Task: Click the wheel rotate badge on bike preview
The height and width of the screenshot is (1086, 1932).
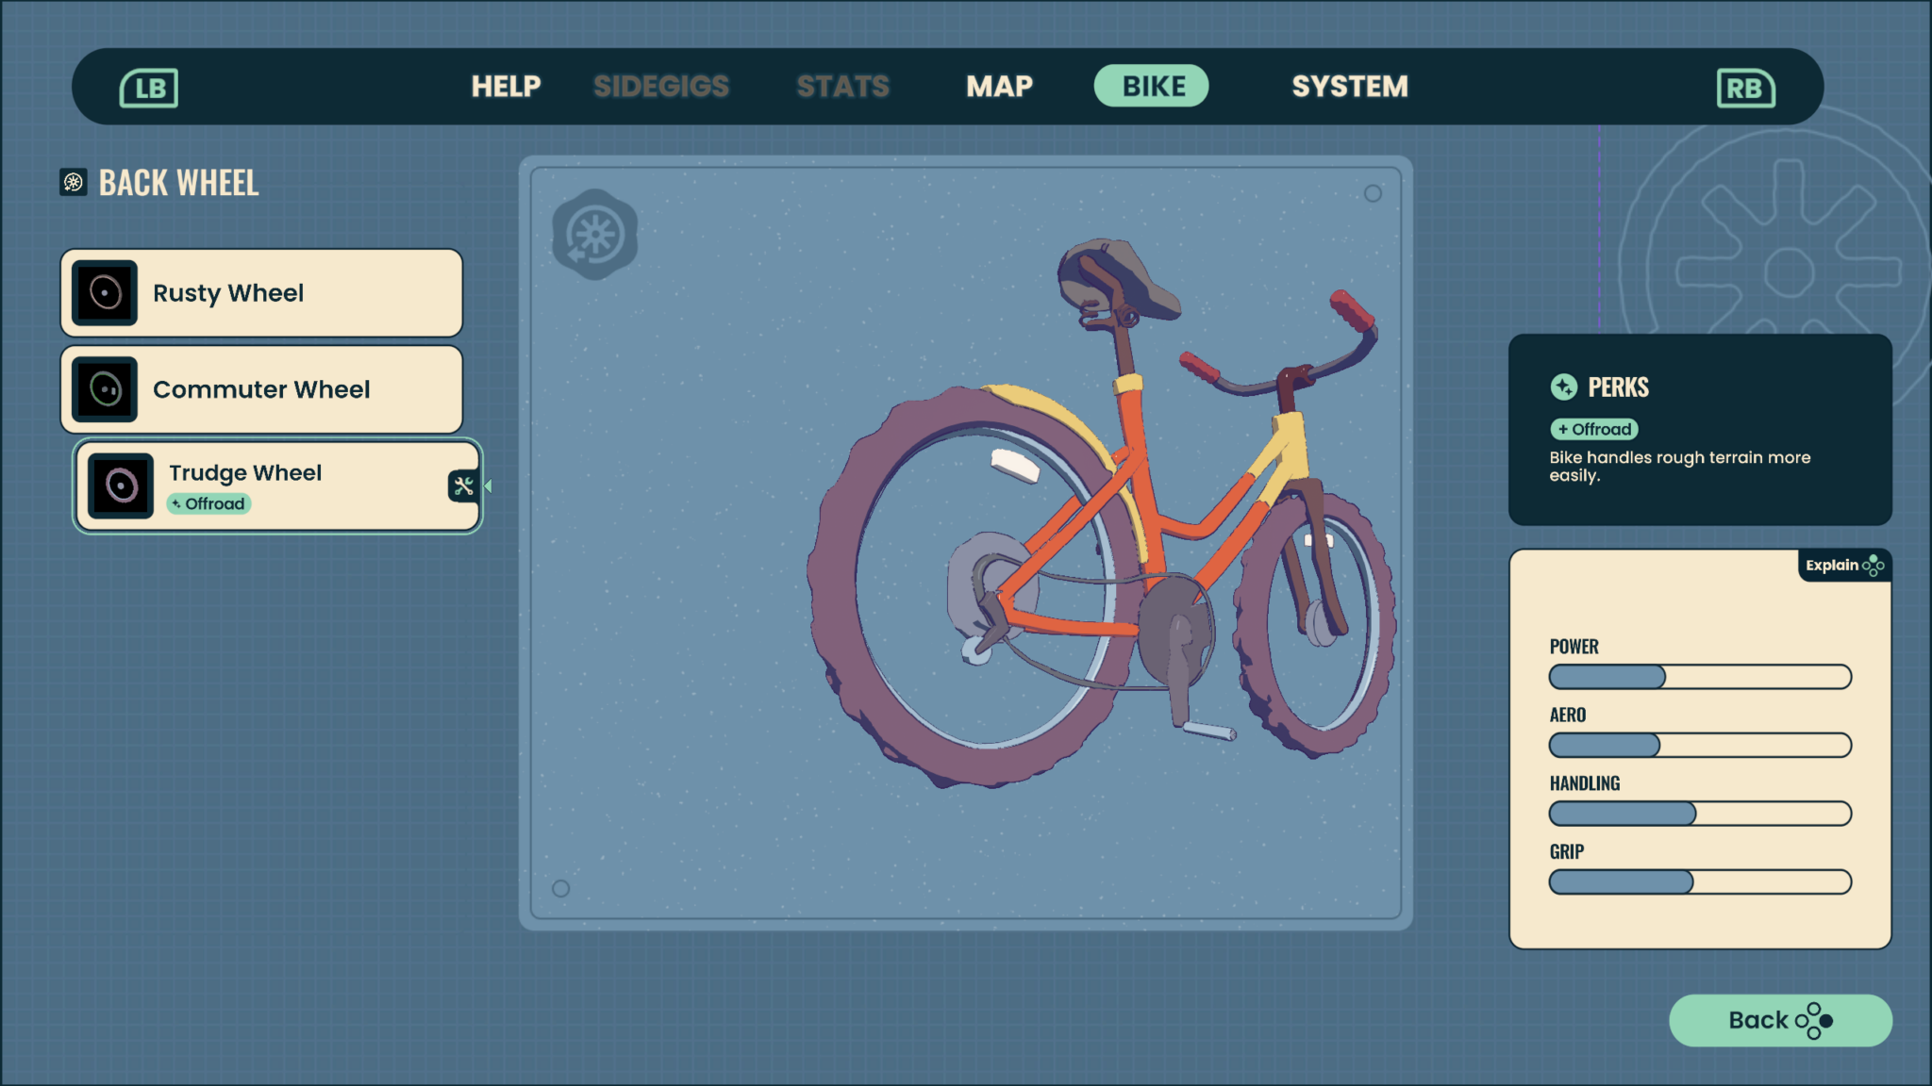Action: click(x=594, y=235)
